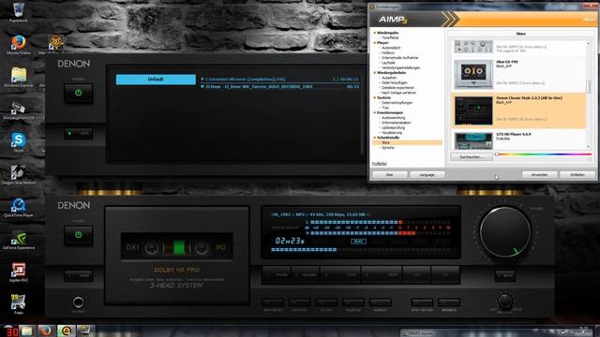Screen dimensions: 600x337
Task: Collapse the Erweiterungen group in the settings tree
Action: pos(375,112)
